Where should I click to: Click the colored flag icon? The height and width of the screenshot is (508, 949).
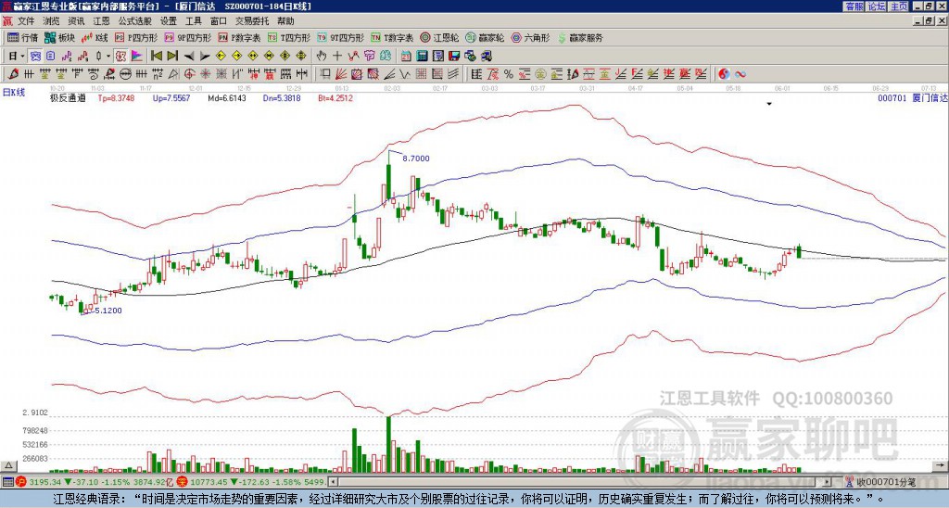137,57
